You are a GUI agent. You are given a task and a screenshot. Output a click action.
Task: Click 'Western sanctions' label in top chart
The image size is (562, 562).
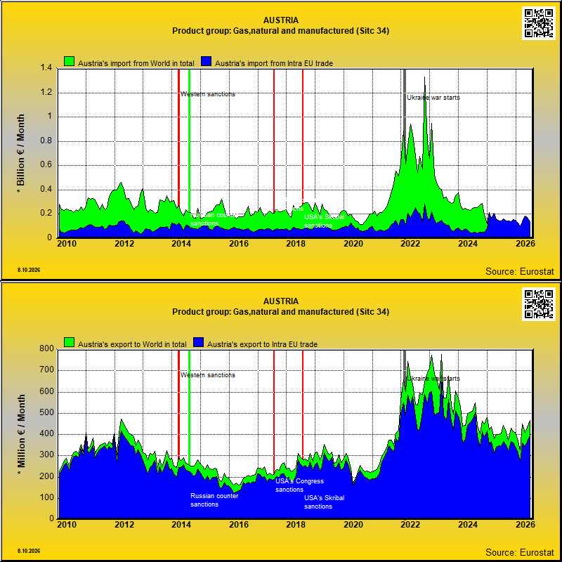pos(207,94)
